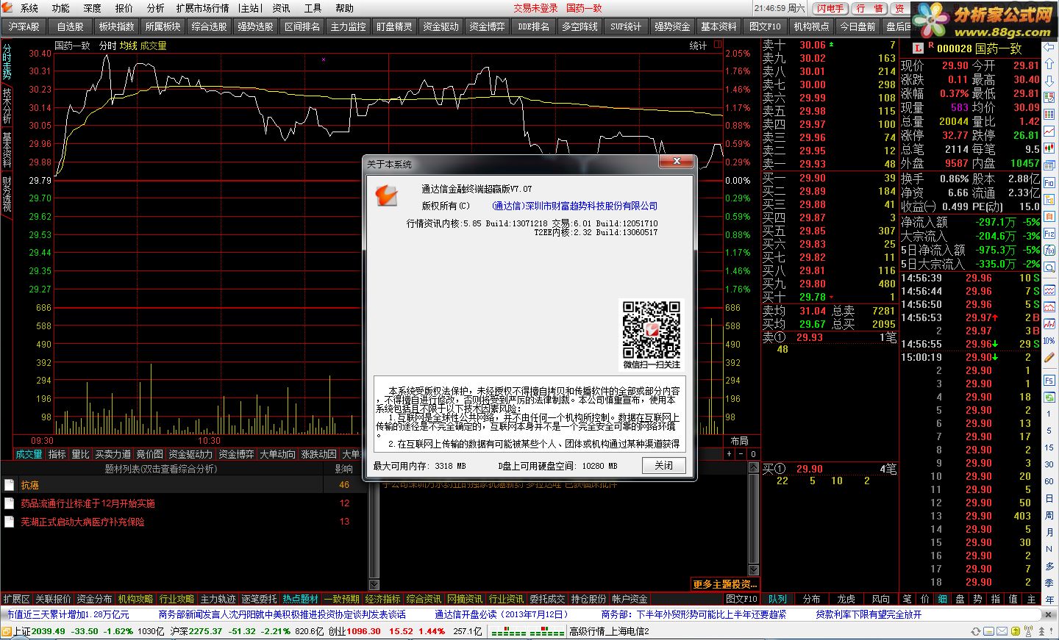Click the L marker beside stock code 000028
Image resolution: width=1059 pixels, height=640 pixels.
(x=917, y=48)
